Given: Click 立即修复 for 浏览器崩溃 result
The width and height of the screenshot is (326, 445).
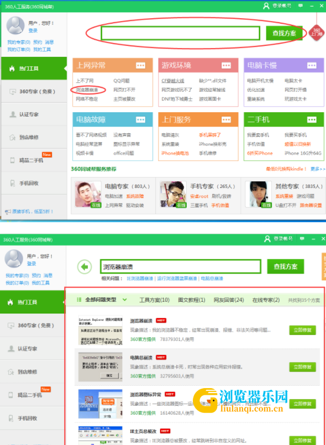Looking at the screenshot, I should 302,330.
